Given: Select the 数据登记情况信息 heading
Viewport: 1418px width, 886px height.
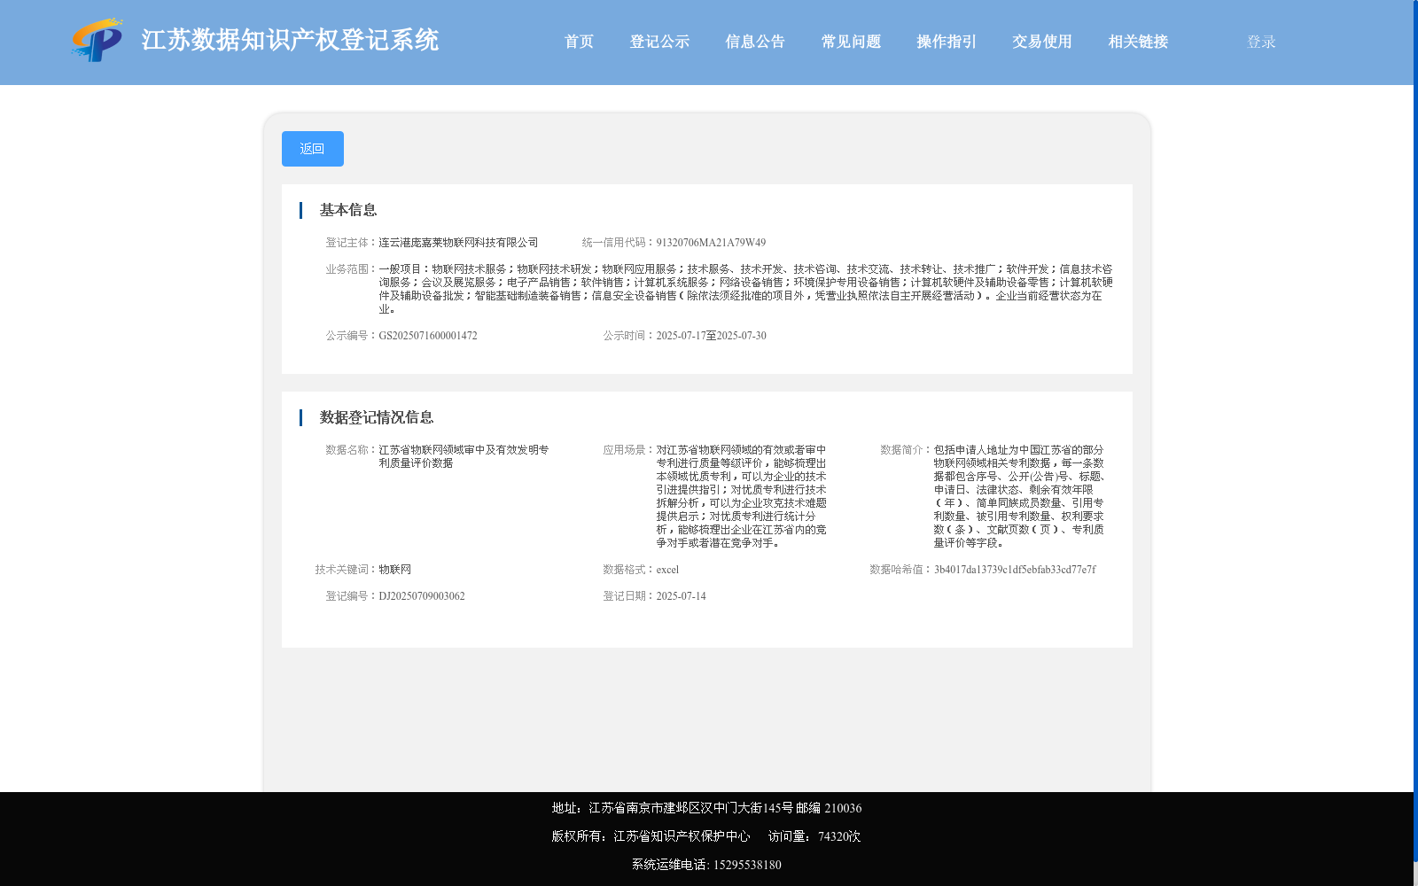Looking at the screenshot, I should [377, 417].
